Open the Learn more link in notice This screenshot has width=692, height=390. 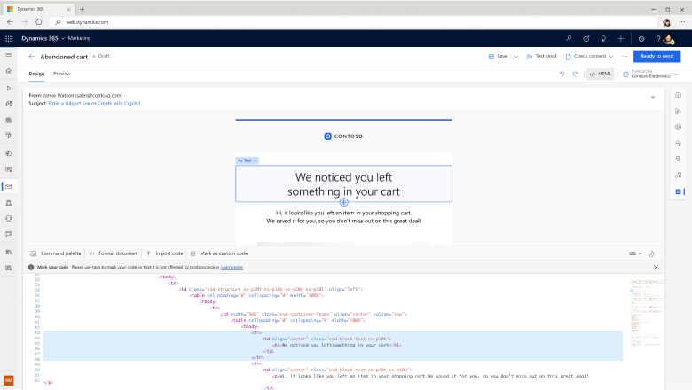pos(232,267)
